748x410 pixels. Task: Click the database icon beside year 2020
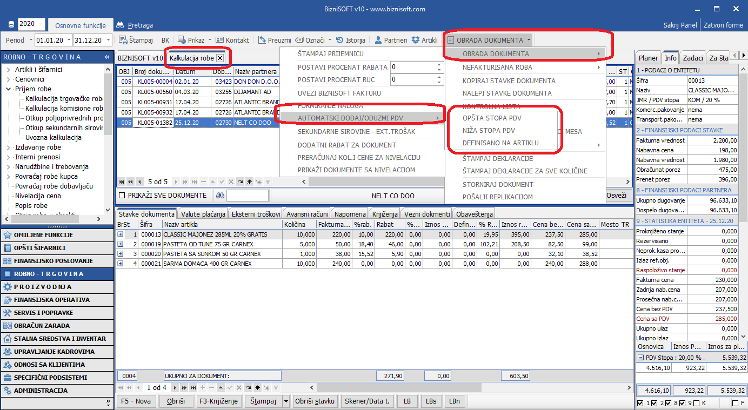click(11, 24)
